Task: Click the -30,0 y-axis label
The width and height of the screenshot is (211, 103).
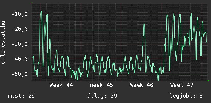Action: coord(20,44)
